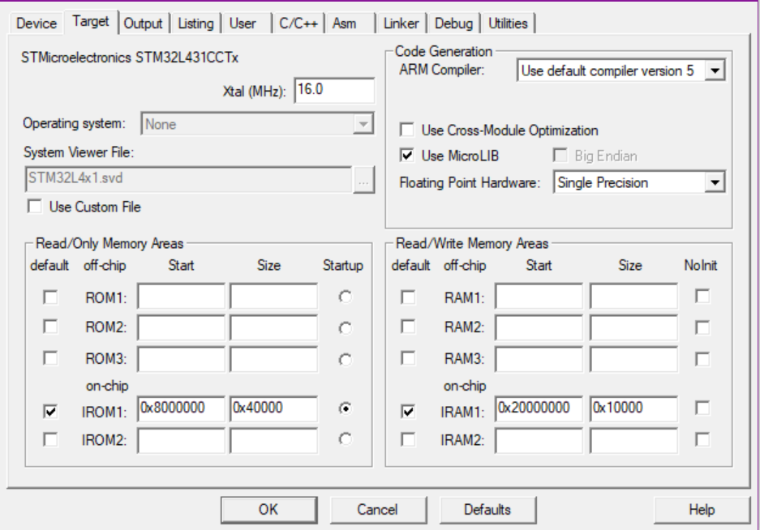
Task: Switch to the C/C++ tab
Action: click(298, 24)
